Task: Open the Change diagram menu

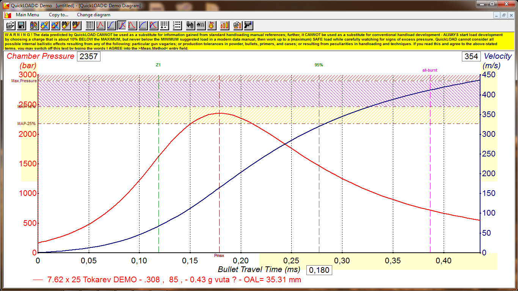Action: coord(94,15)
